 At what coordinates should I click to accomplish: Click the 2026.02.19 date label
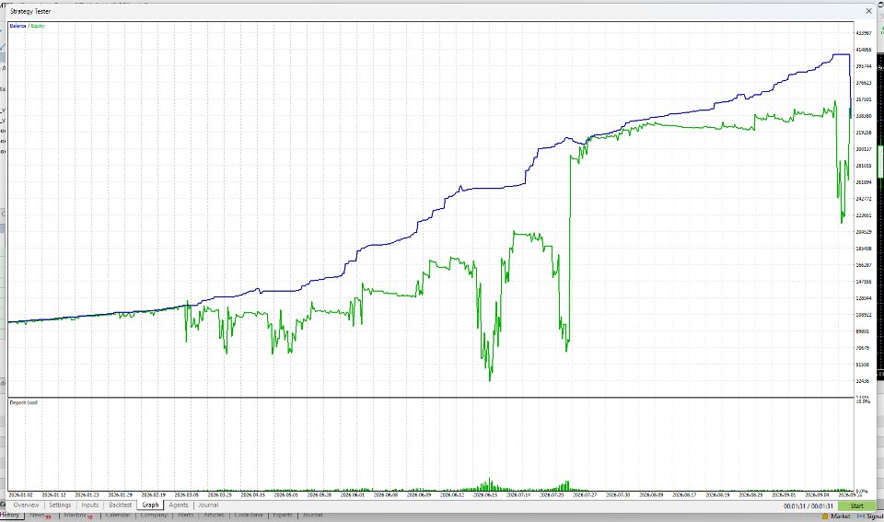coord(154,495)
